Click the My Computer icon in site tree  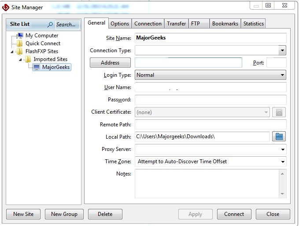point(20,36)
